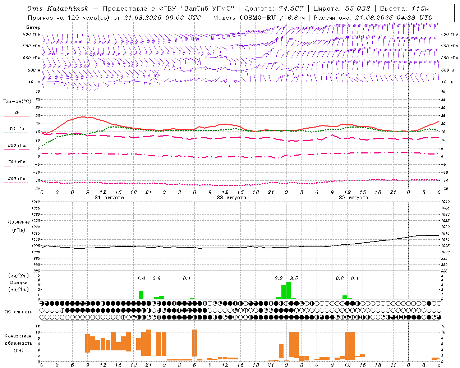Click the precipitation value "3.5"

coord(294,279)
